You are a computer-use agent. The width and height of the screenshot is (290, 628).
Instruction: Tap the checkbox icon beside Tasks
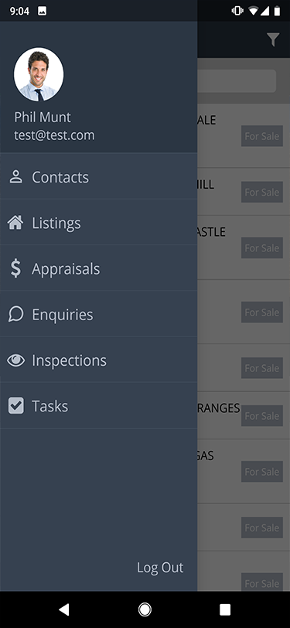[x=15, y=406]
